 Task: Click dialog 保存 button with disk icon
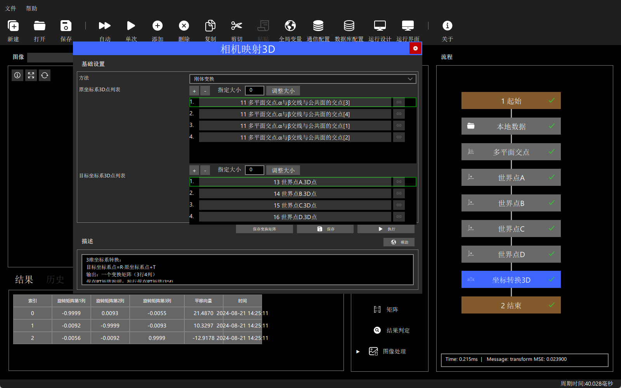pos(325,229)
